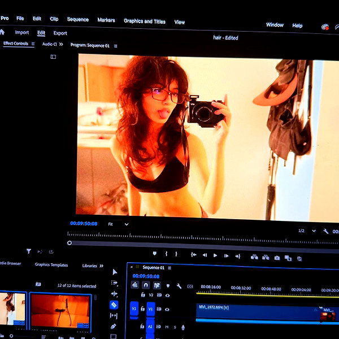339x339 pixels.
Task: Open Effect Controls panel menu
Action: click(33, 44)
